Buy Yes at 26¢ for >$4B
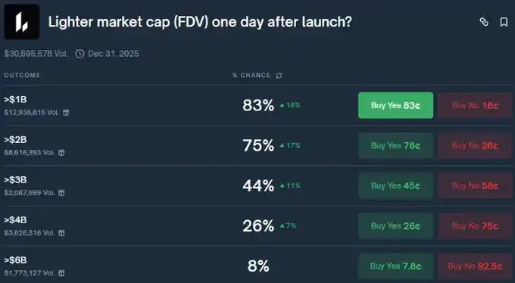 [x=395, y=226]
